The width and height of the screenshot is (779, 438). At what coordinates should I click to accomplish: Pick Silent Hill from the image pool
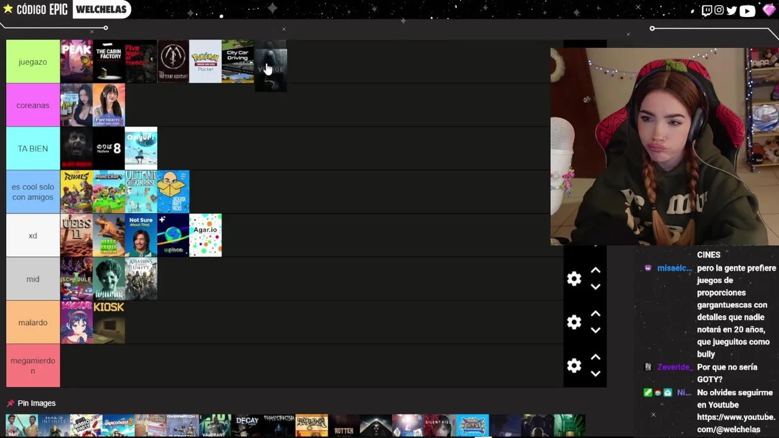[x=441, y=426]
